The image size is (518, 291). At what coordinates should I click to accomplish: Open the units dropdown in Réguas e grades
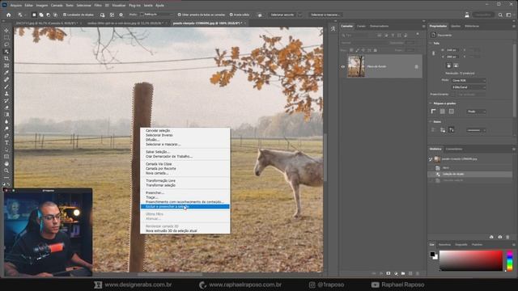[477, 112]
